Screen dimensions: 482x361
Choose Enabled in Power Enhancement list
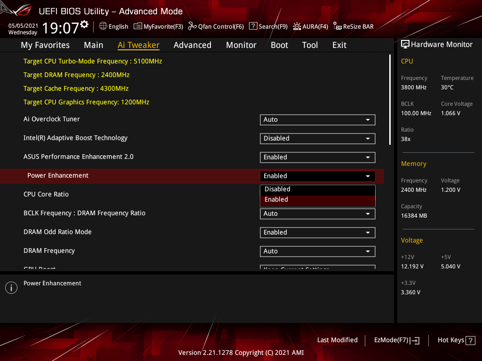pyautogui.click(x=318, y=200)
